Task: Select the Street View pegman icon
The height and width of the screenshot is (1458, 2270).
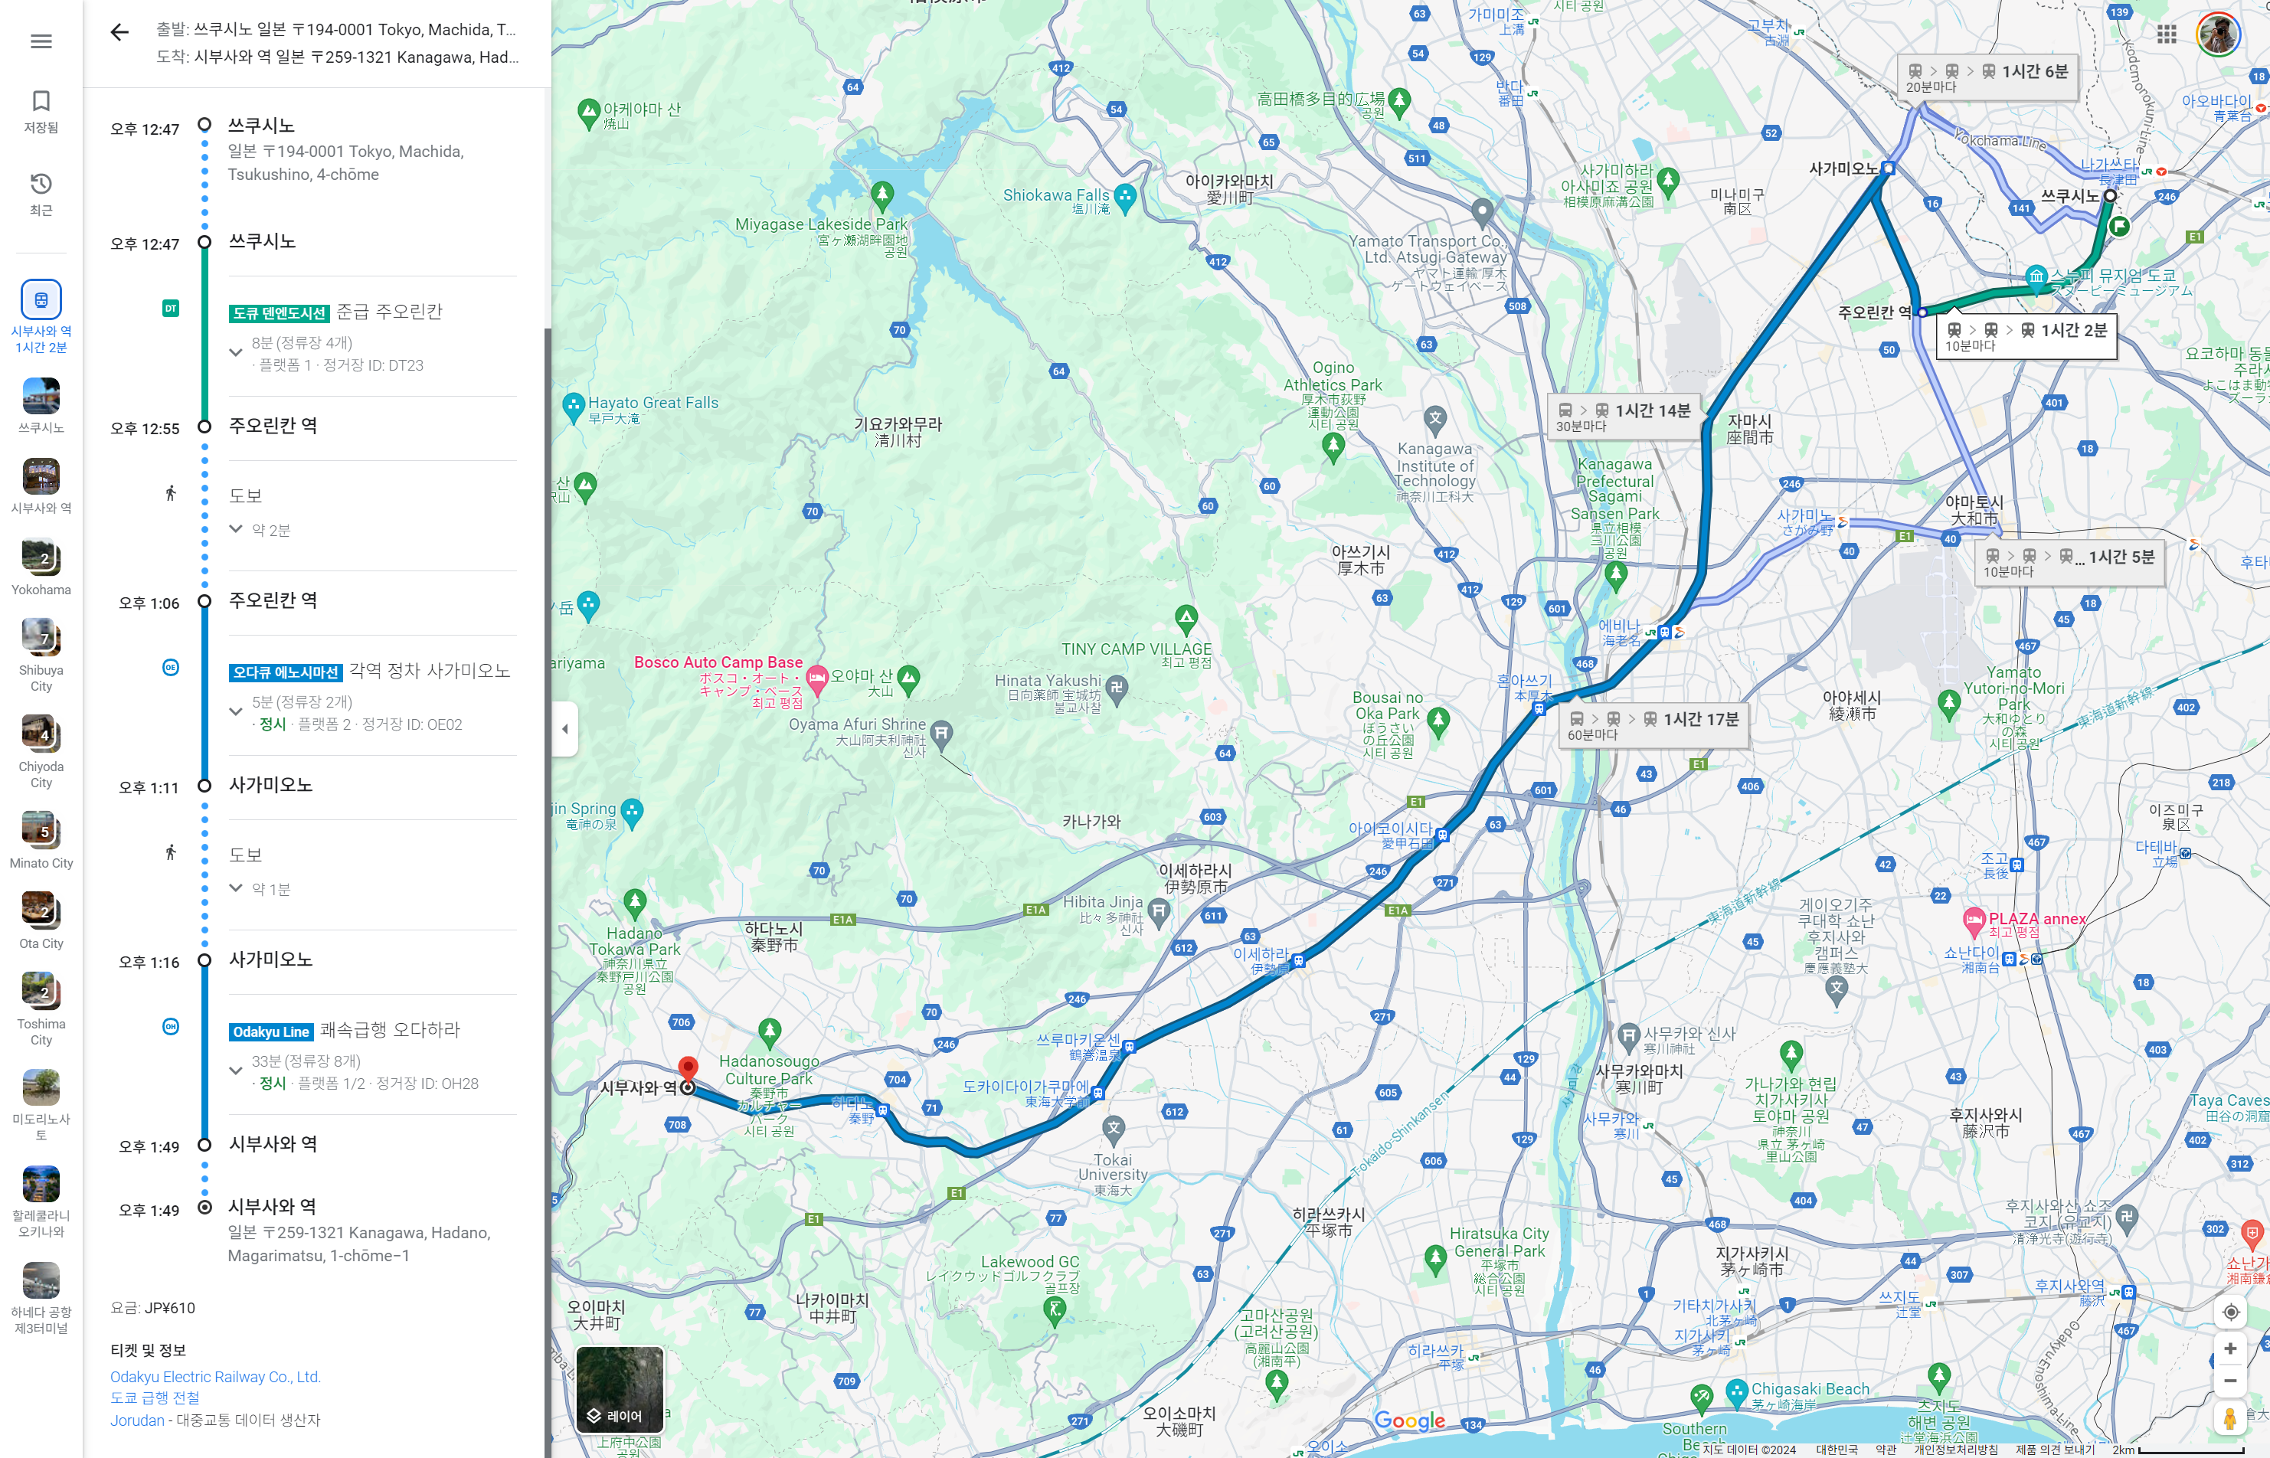Action: click(2230, 1419)
